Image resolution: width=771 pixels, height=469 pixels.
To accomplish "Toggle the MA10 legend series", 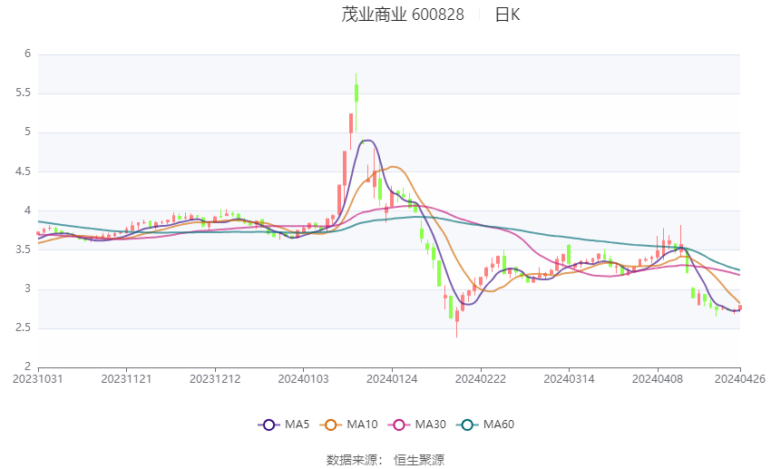I will point(348,425).
